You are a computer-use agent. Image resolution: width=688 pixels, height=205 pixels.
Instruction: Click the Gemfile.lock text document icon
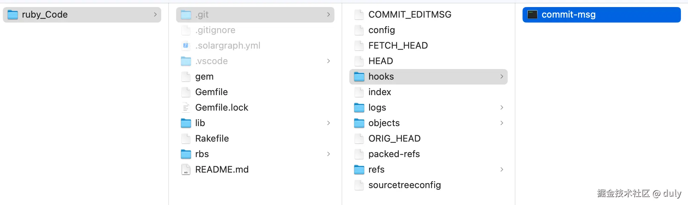186,107
